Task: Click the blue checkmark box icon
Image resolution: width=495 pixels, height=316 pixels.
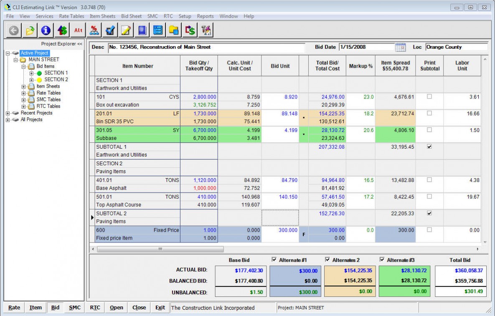Action: pos(110,30)
